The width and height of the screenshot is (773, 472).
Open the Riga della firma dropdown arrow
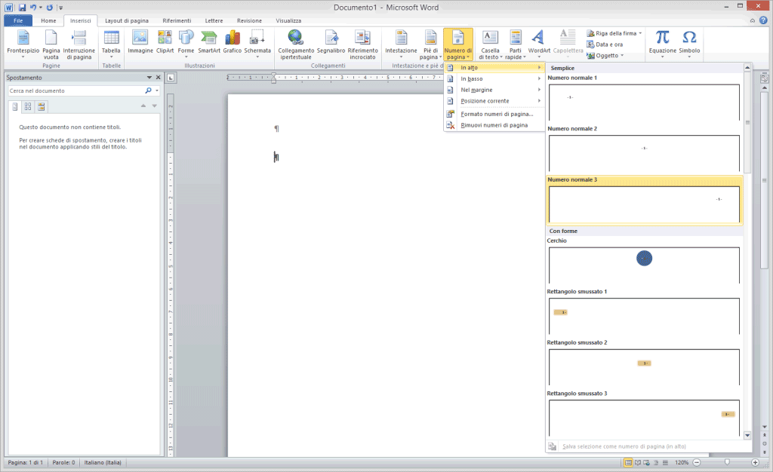tap(640, 33)
